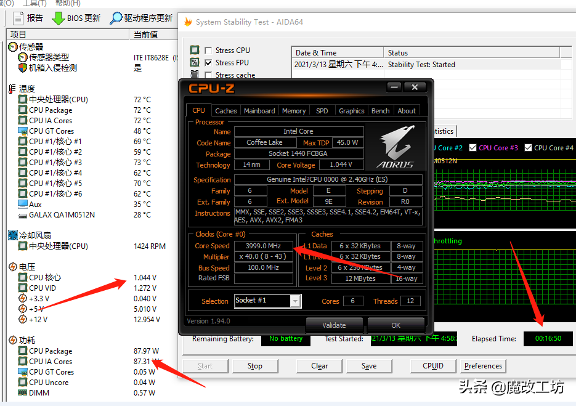The image size is (576, 406).
Task: Click the AORUS eagle logo
Action: [x=396, y=147]
